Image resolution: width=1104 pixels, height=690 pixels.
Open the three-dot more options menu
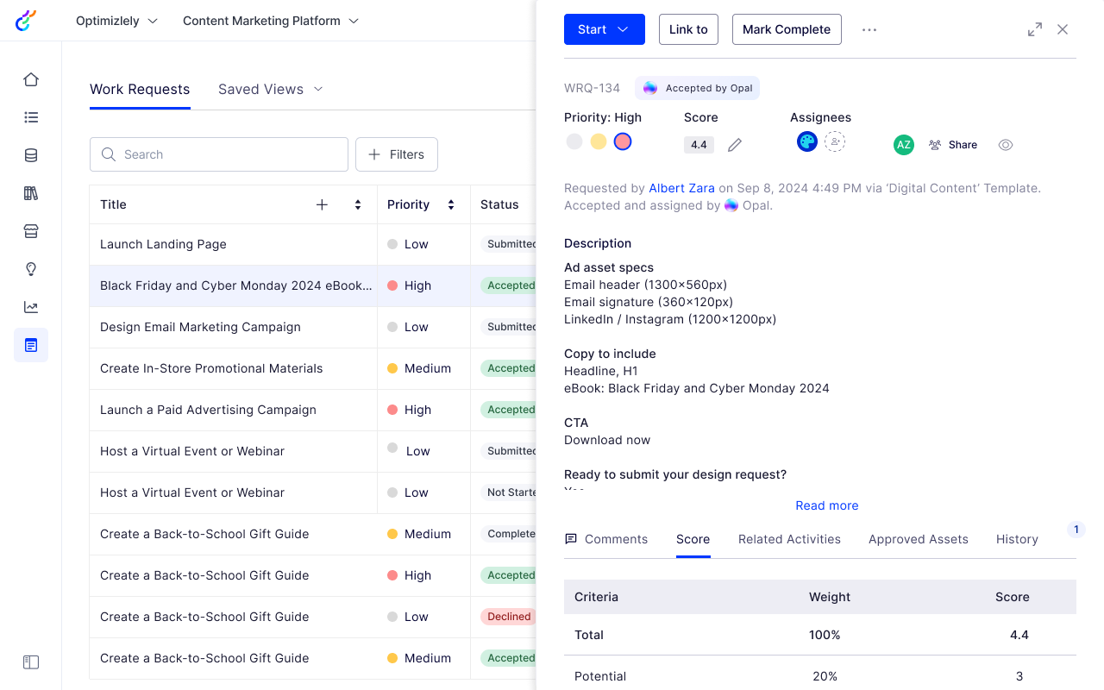869,29
